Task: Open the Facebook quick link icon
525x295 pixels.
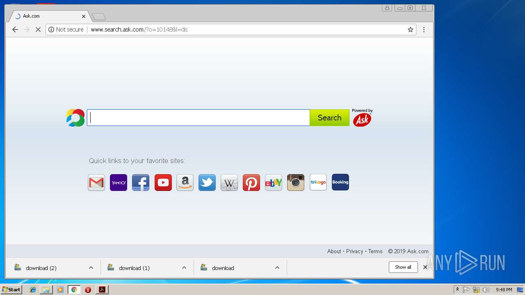Action: pyautogui.click(x=141, y=182)
